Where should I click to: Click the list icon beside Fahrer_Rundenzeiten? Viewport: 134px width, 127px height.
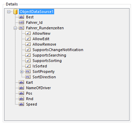coord(22,28)
